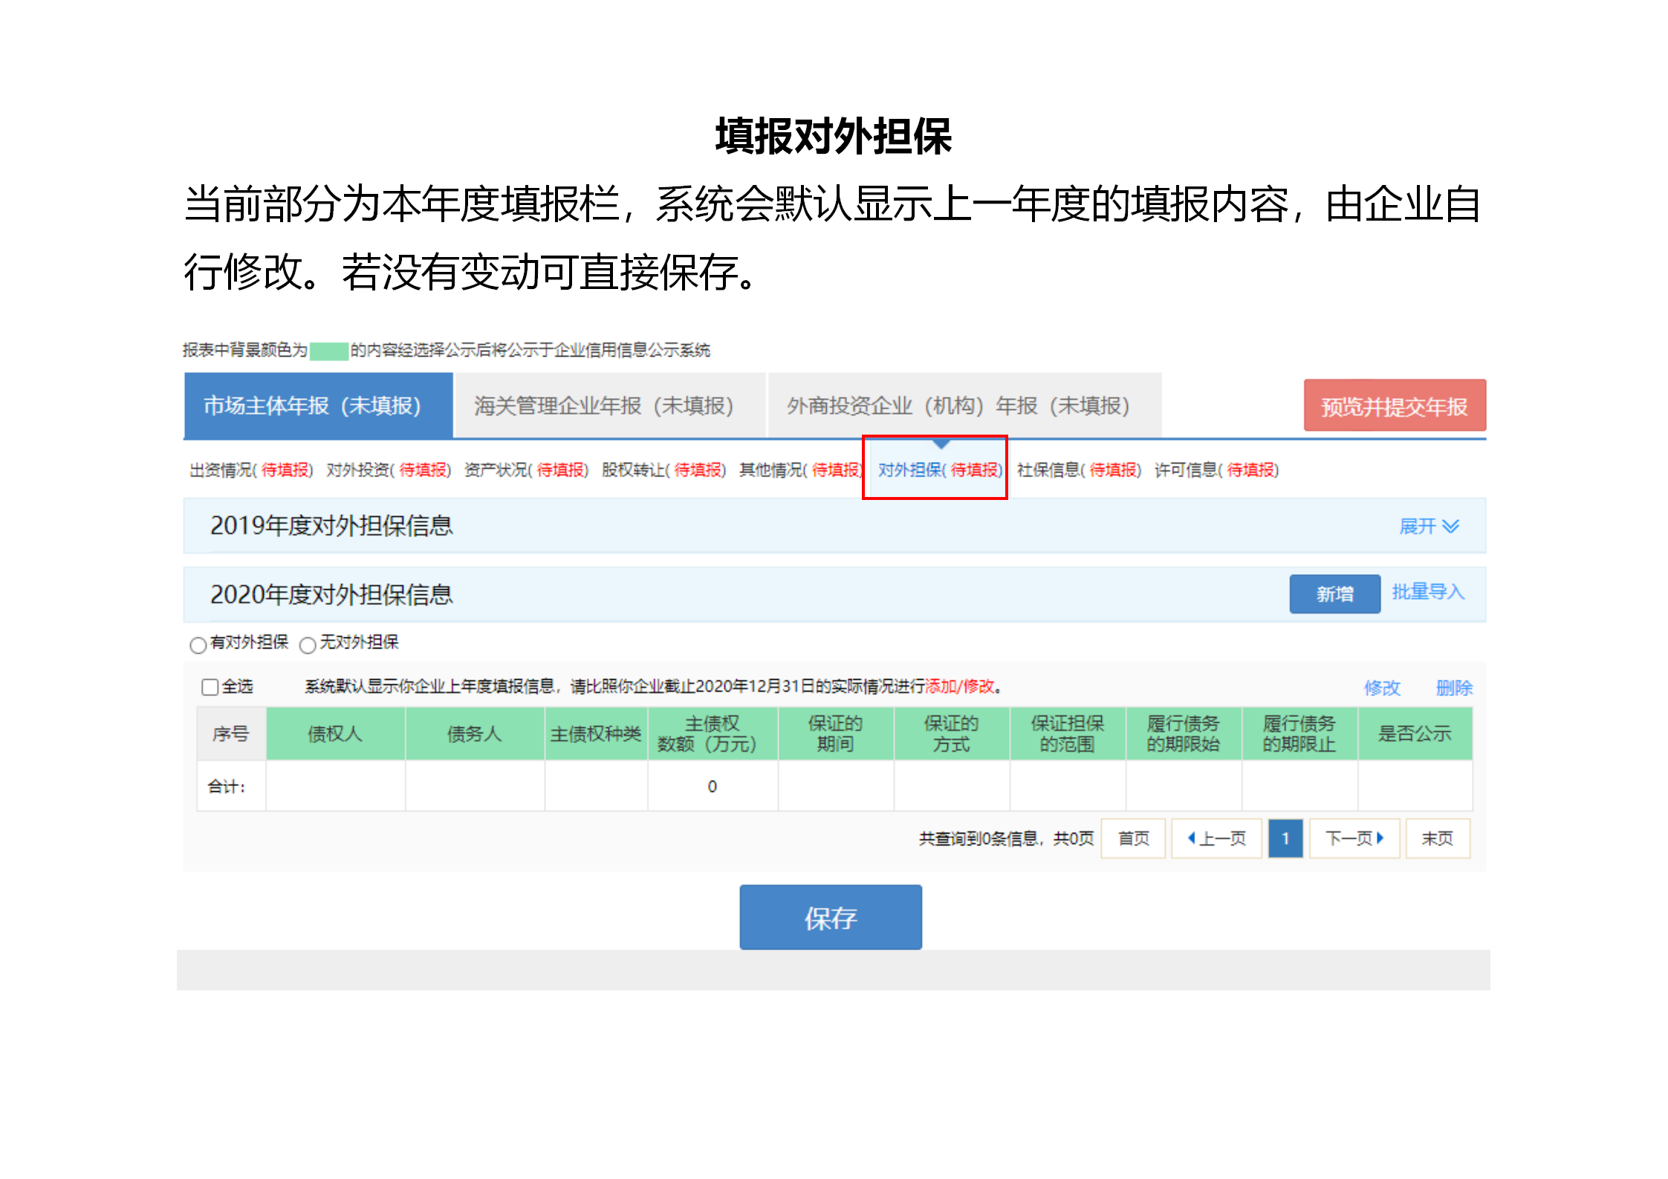
Task: Enable the 全选 checkbox
Action: 209,686
